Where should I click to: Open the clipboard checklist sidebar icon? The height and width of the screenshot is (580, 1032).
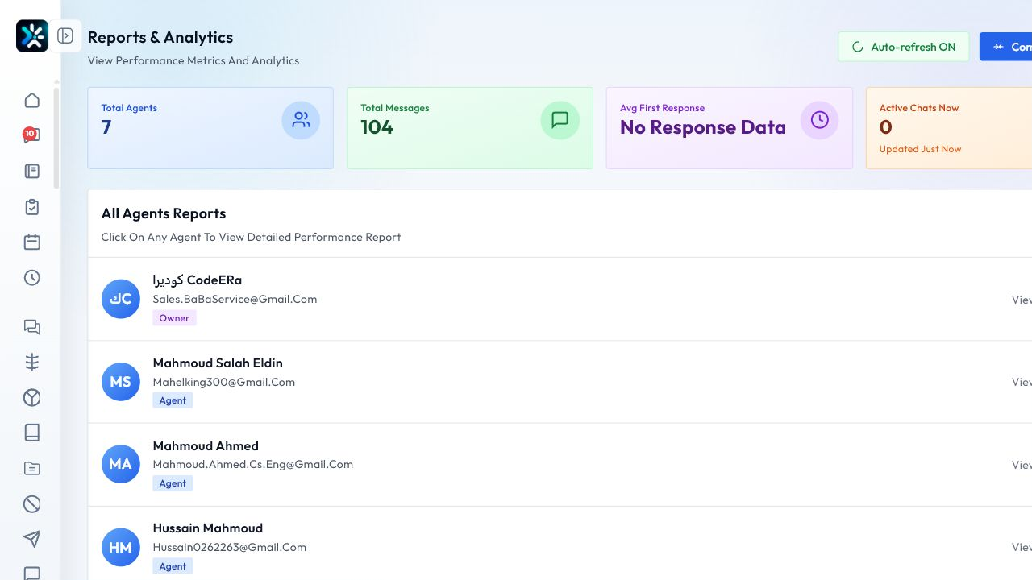pyautogui.click(x=31, y=207)
